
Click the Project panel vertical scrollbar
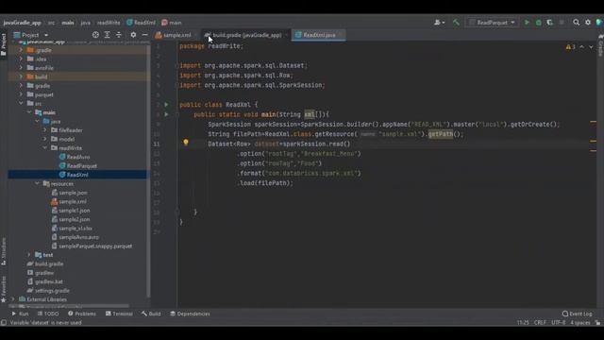148,170
